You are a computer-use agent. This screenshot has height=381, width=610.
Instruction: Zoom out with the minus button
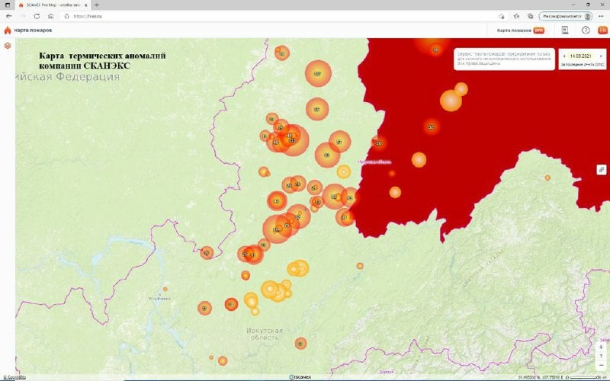point(601,366)
